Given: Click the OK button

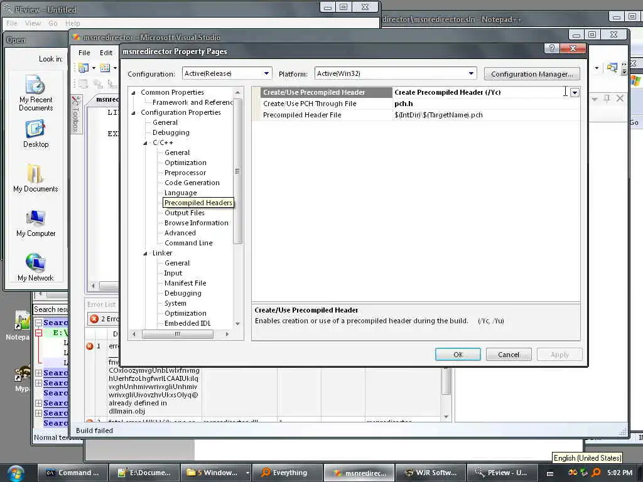Looking at the screenshot, I should click(458, 355).
